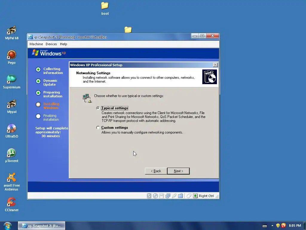
Task: Click the shared folders icon in VirtualBox status bar
Action: 180,196
